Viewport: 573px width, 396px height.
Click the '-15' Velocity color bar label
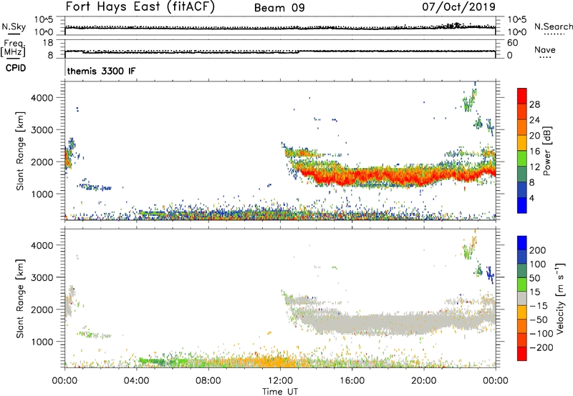(x=539, y=305)
